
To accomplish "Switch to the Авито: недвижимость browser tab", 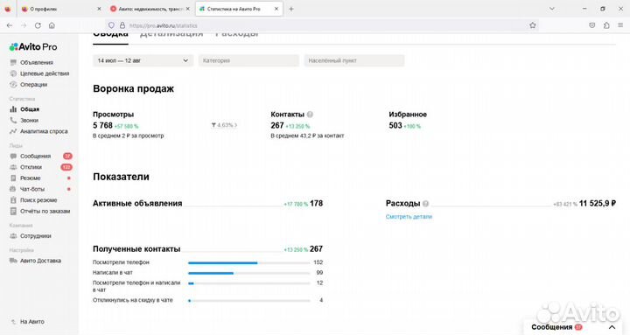I will click(x=150, y=9).
